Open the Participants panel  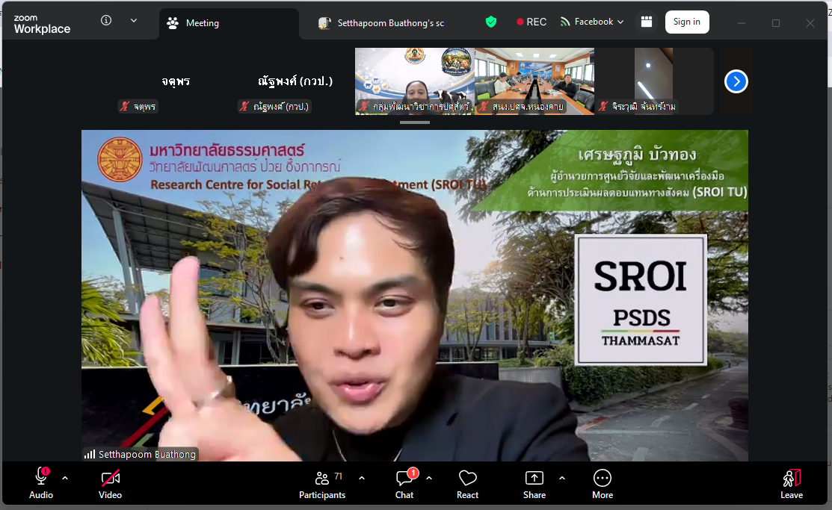coord(322,484)
